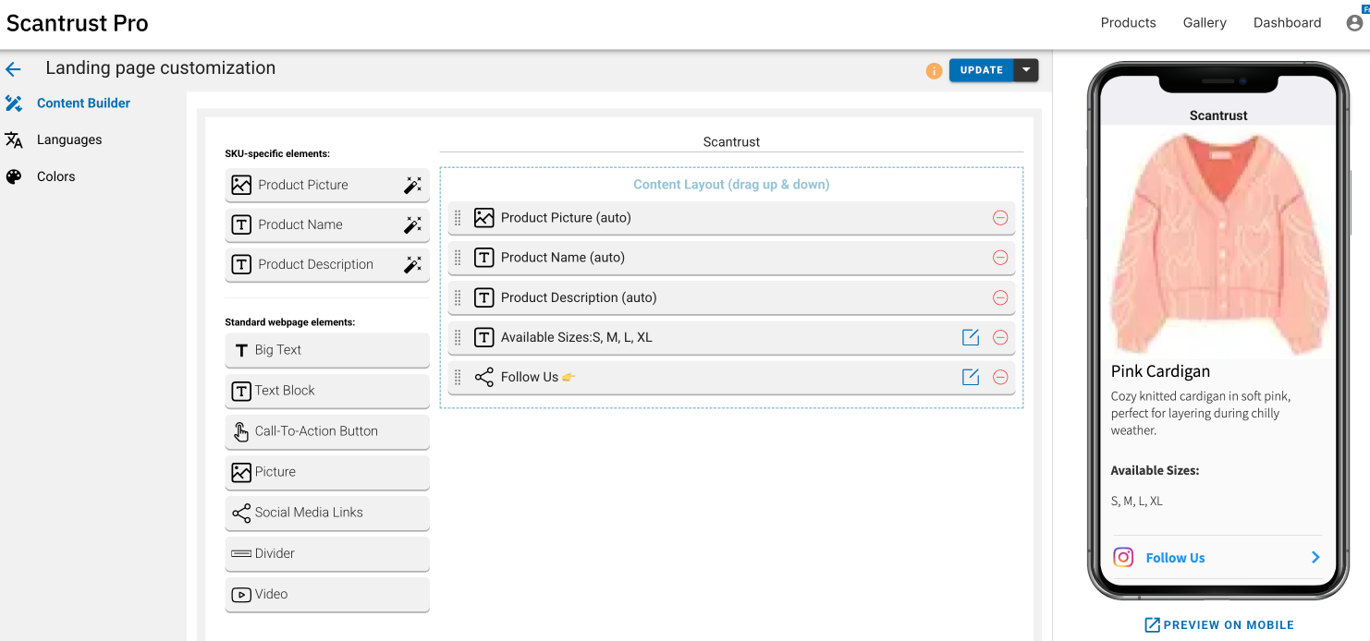
Task: Click the Product Picture (auto) layout row
Action: click(x=731, y=218)
